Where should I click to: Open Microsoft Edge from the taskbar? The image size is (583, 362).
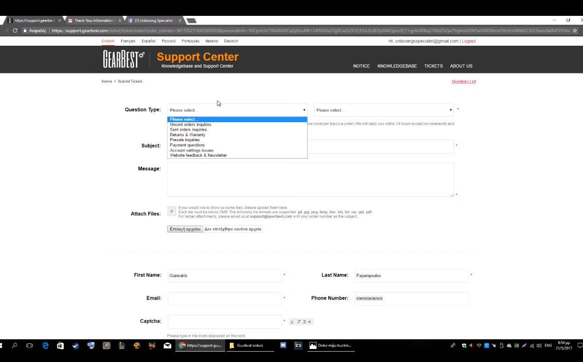point(45,346)
